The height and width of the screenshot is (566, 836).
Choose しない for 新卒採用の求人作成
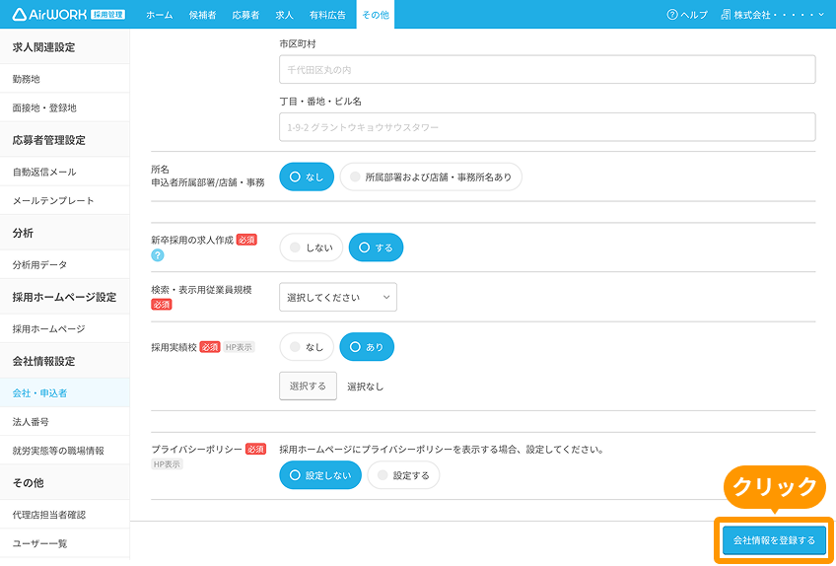point(311,248)
